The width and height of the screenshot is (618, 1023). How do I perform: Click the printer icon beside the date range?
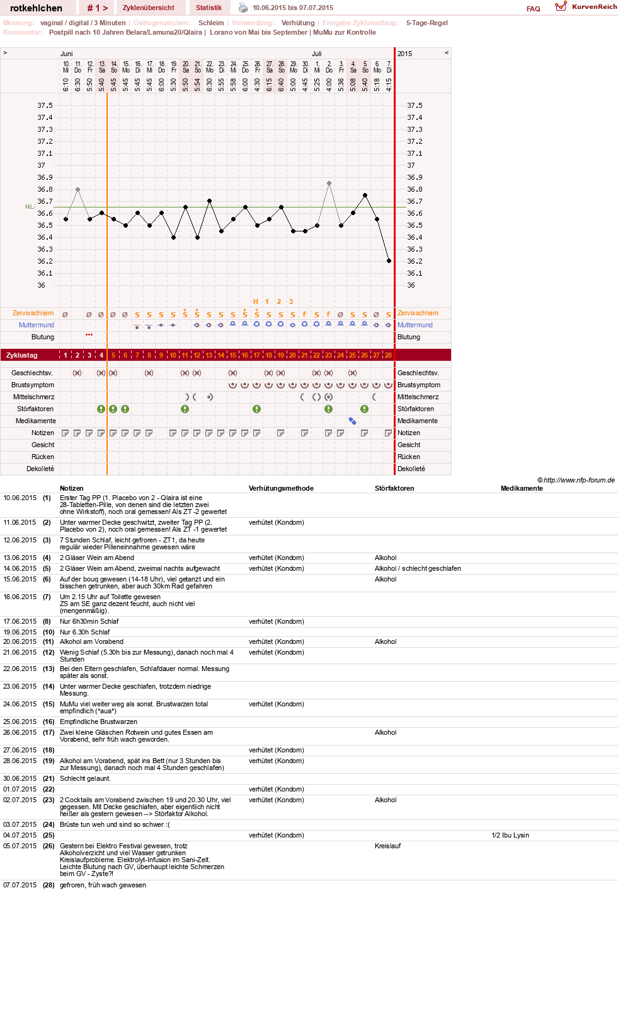click(243, 8)
